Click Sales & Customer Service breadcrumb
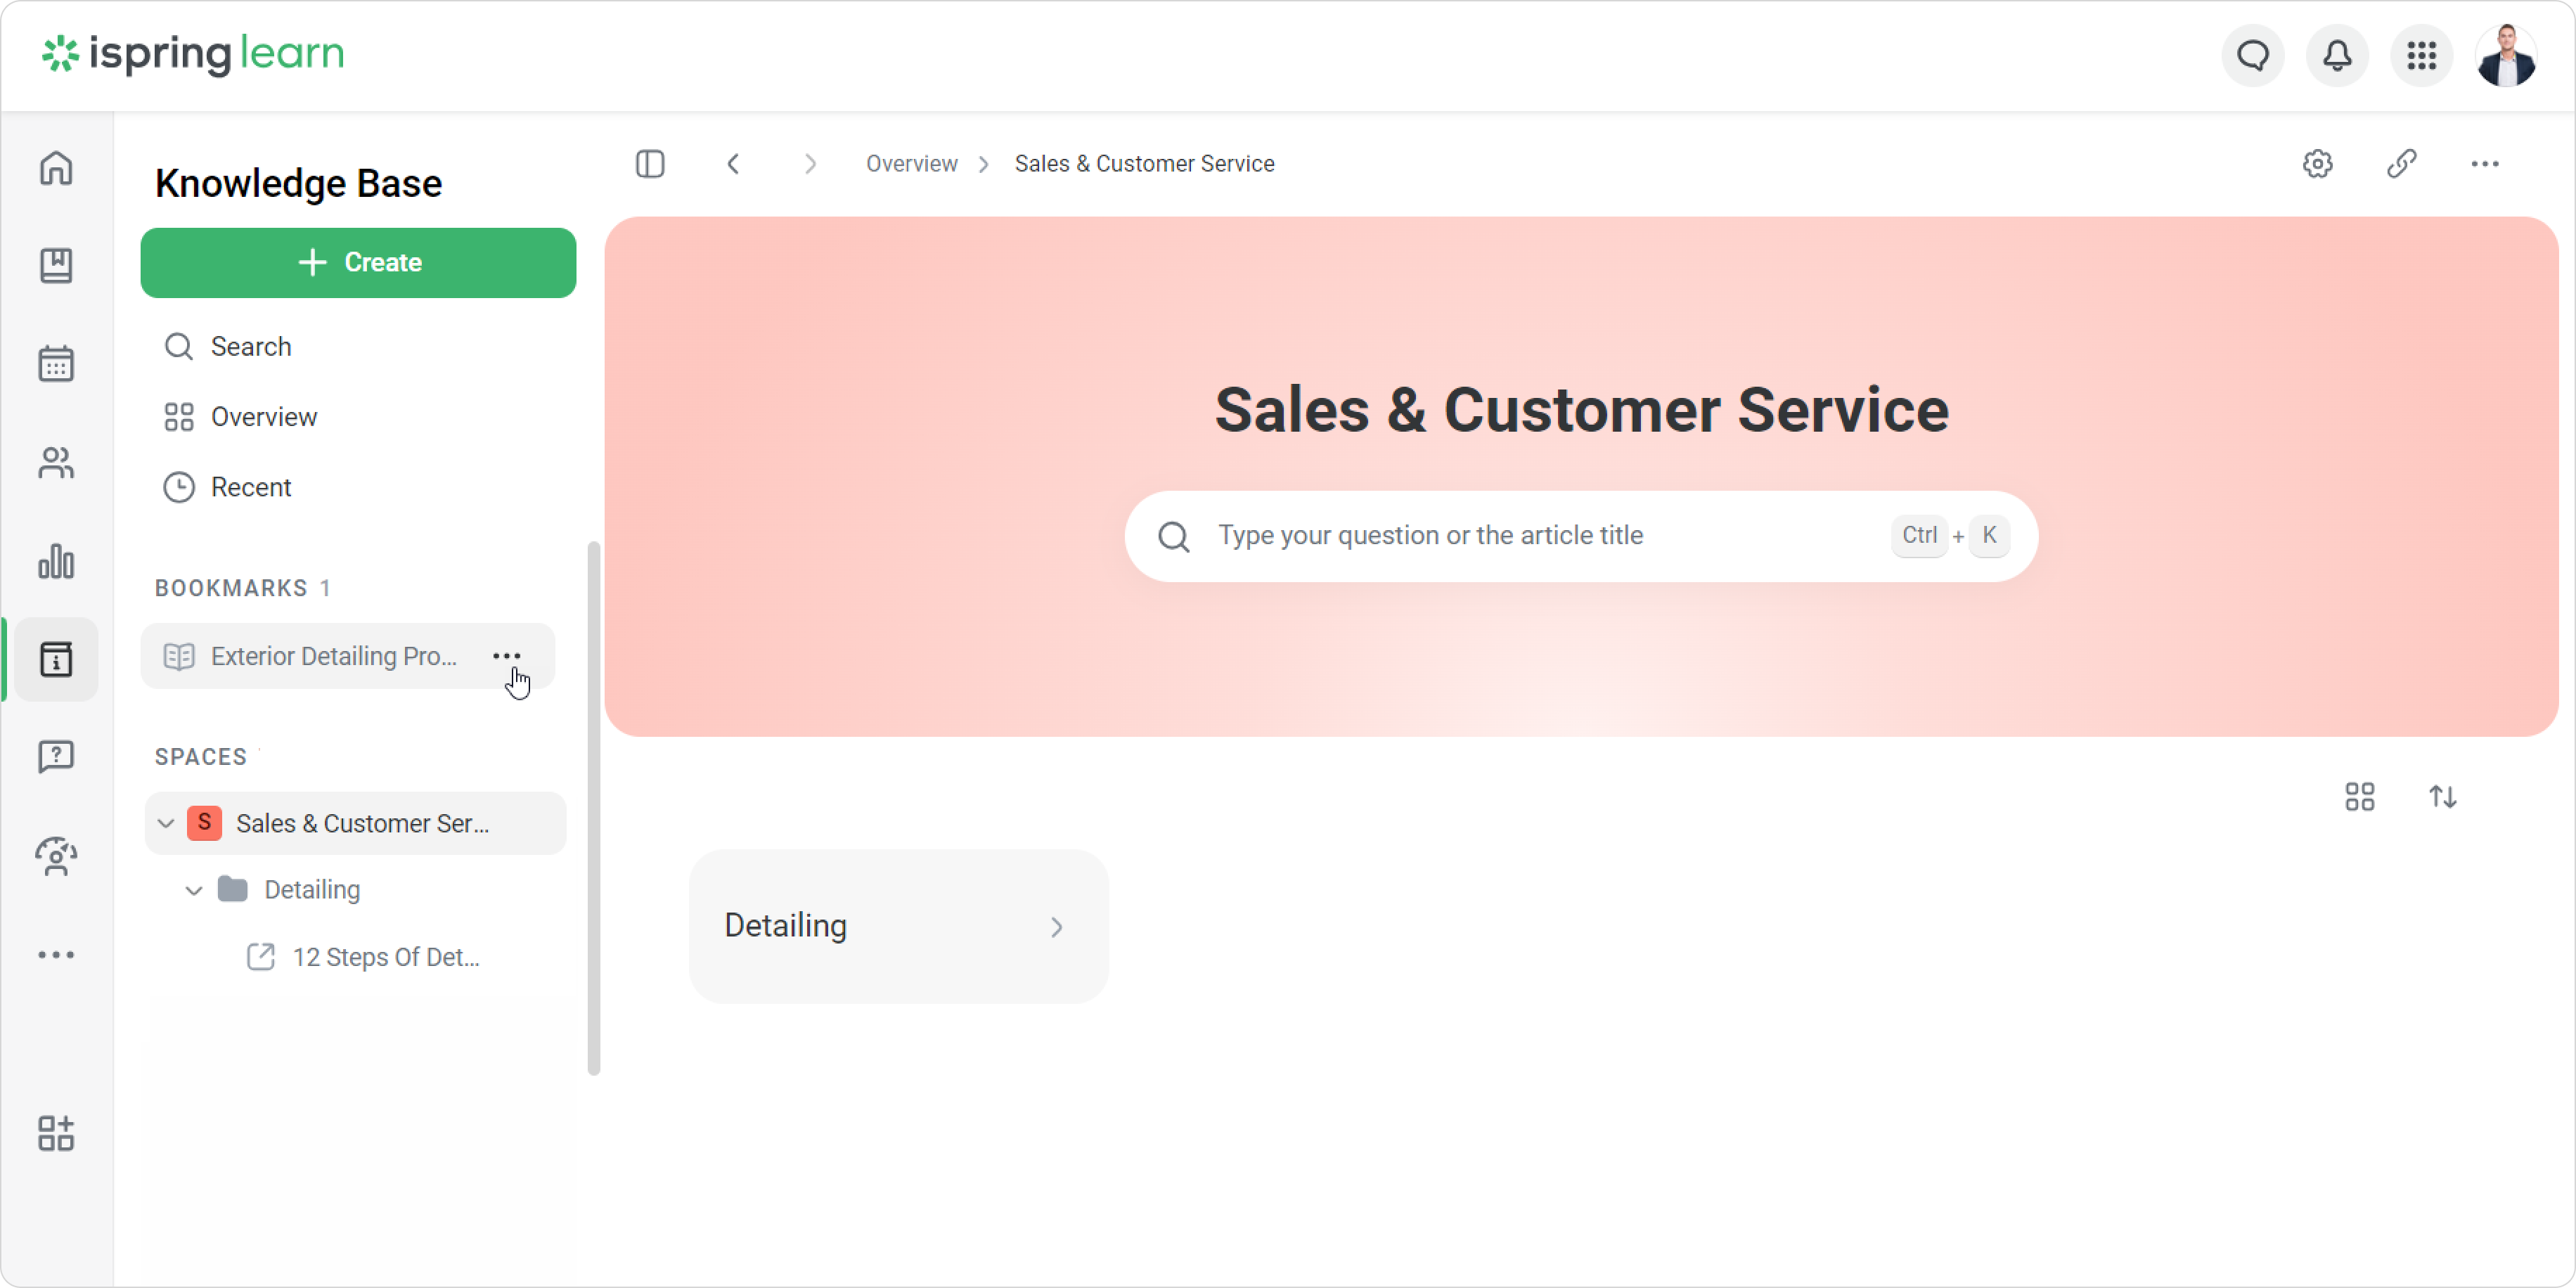2576x1288 pixels. (1144, 163)
